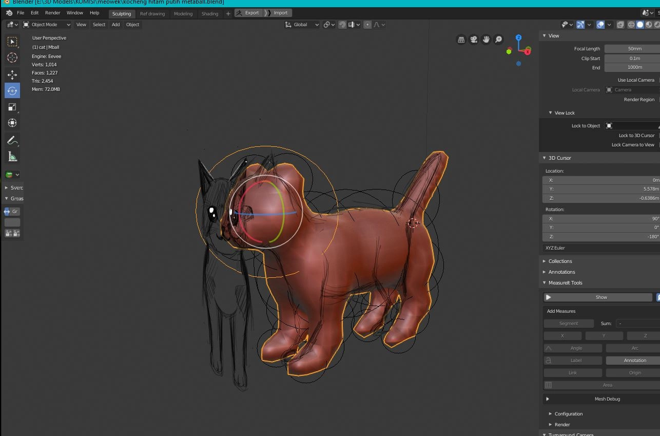Select the Cursor tool in the toolbar
The image size is (660, 436).
pos(12,58)
